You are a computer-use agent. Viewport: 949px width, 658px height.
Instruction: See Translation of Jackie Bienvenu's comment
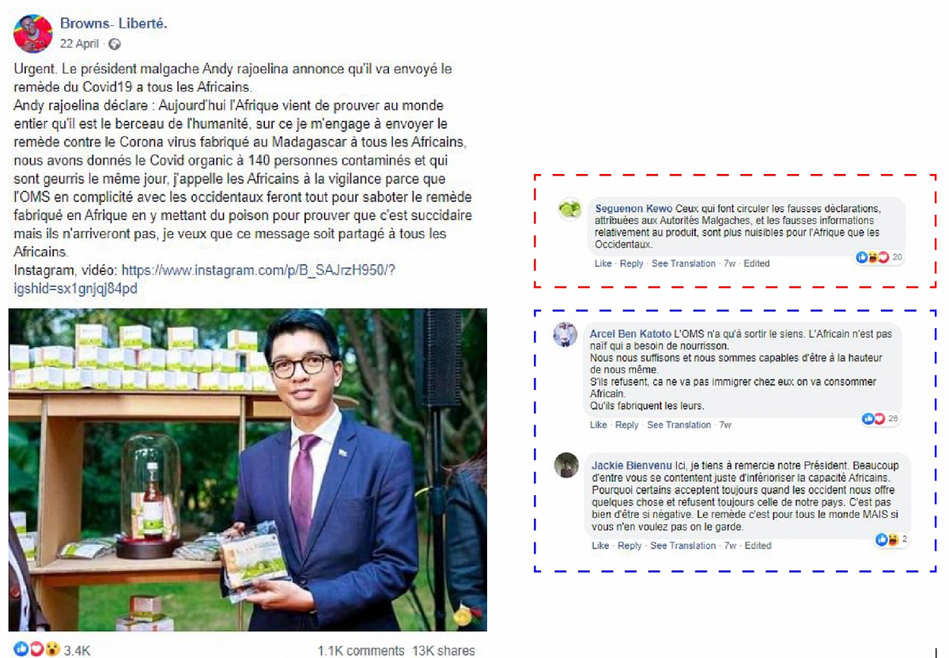click(x=683, y=546)
